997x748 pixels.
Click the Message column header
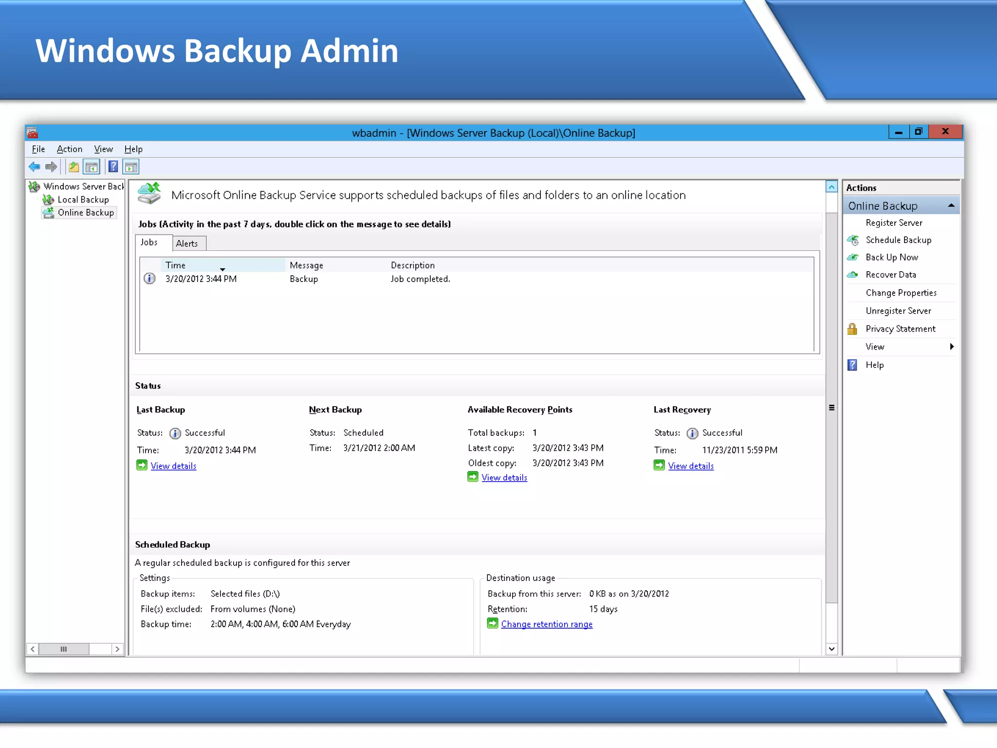[306, 265]
